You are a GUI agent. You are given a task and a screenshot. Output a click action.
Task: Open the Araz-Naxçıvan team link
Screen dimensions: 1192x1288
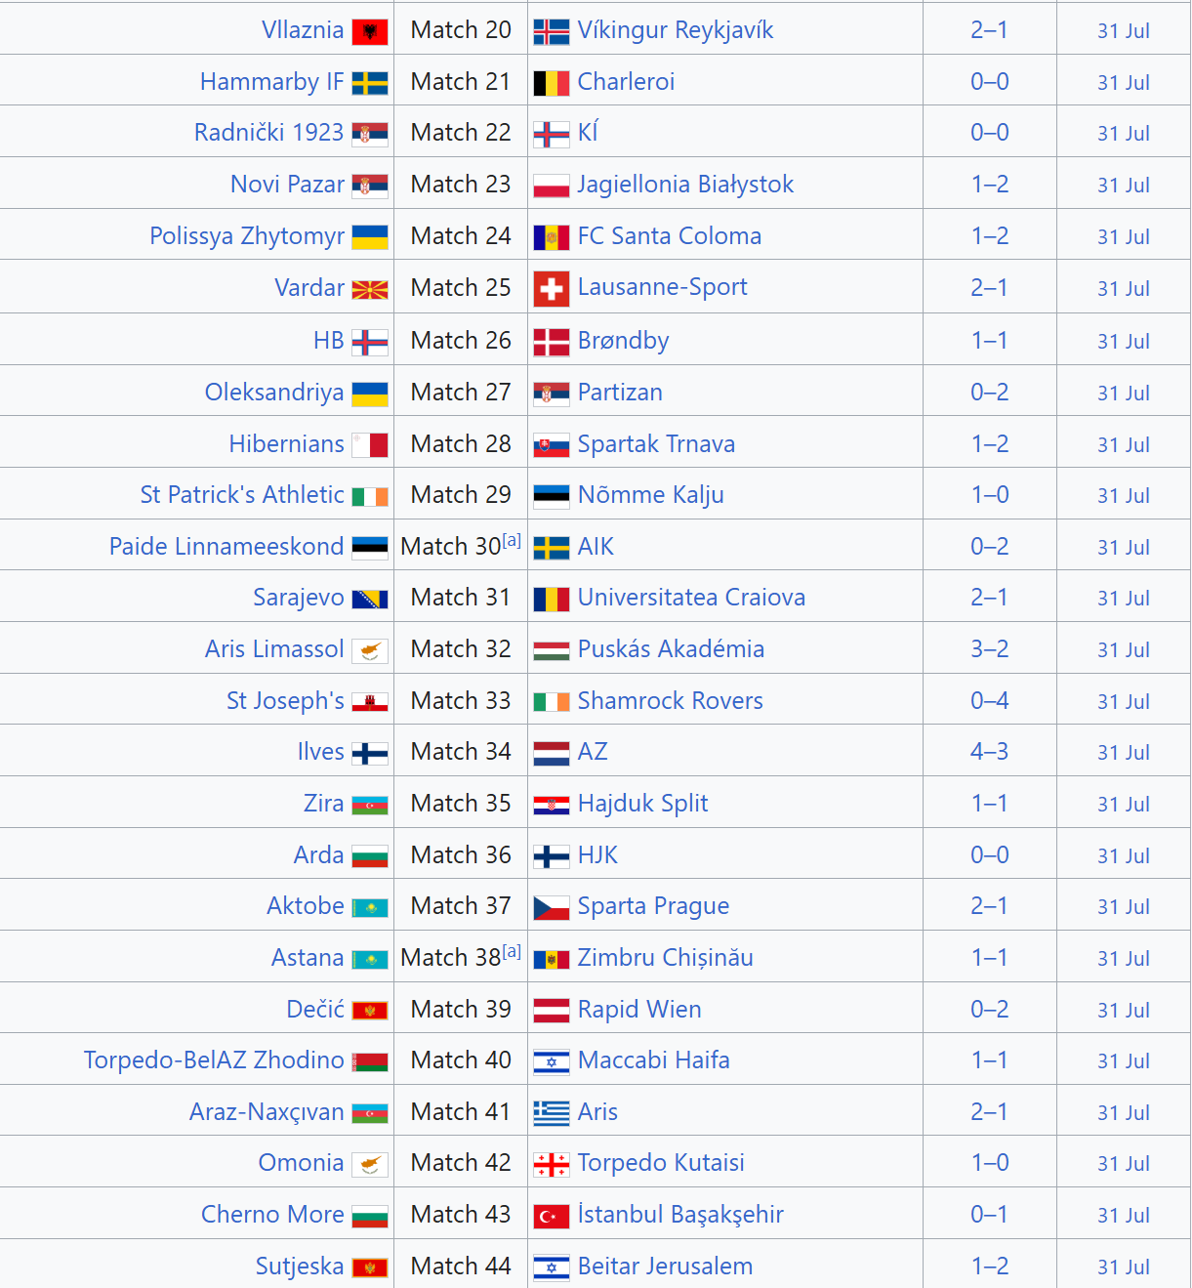267,1111
